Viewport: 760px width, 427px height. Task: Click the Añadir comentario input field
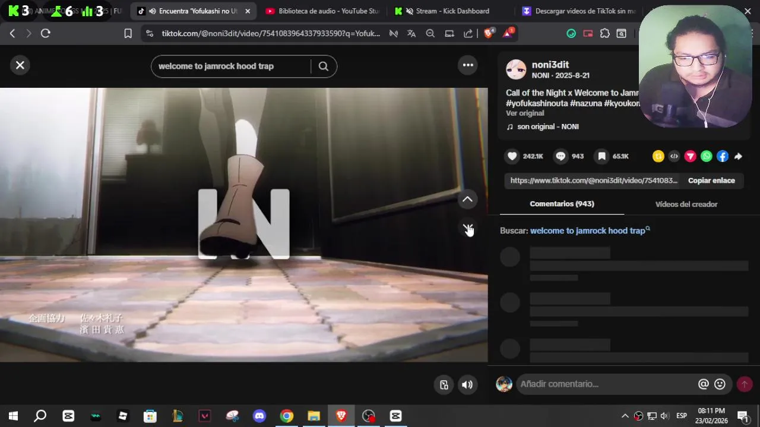click(x=606, y=384)
